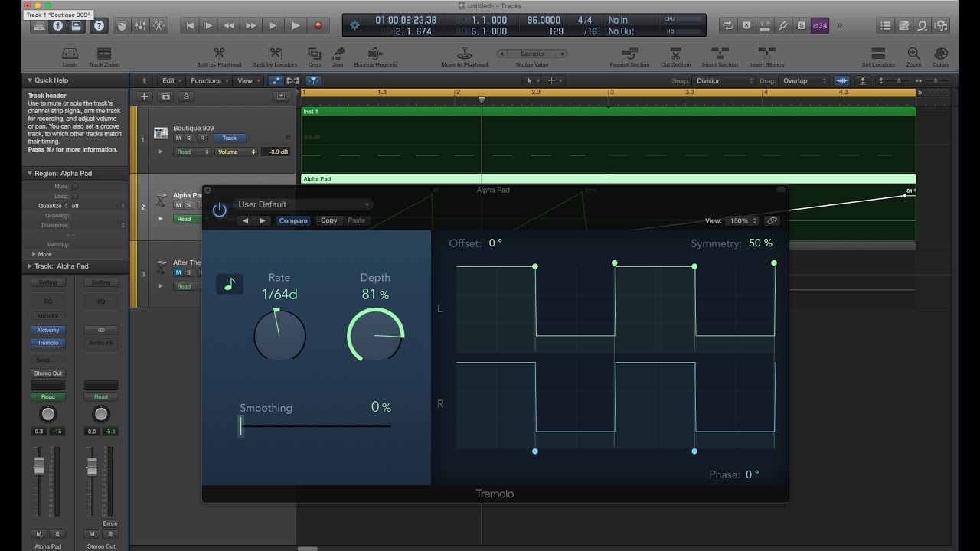This screenshot has height=551, width=980.
Task: Collapse the Region: Alpha Pad inspector
Action: (29, 174)
